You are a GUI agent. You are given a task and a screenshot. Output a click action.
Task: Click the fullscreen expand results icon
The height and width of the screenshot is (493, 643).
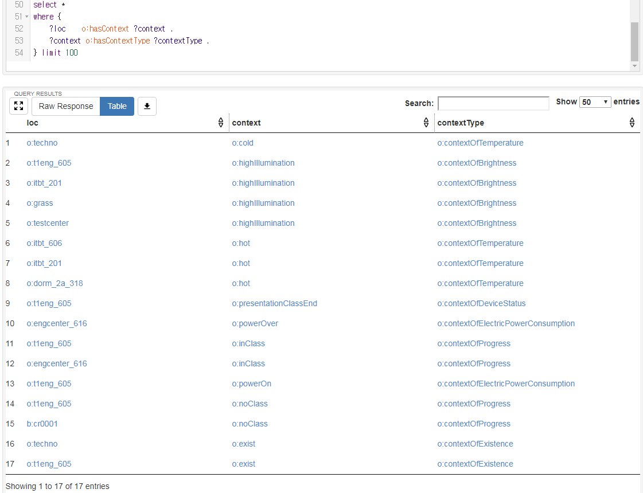(19, 106)
